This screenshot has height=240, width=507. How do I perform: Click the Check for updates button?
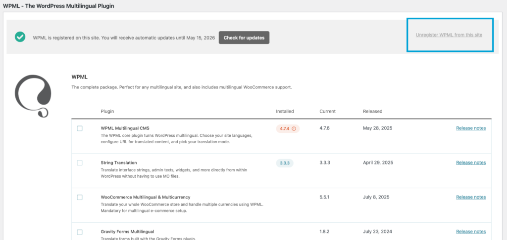(x=244, y=38)
